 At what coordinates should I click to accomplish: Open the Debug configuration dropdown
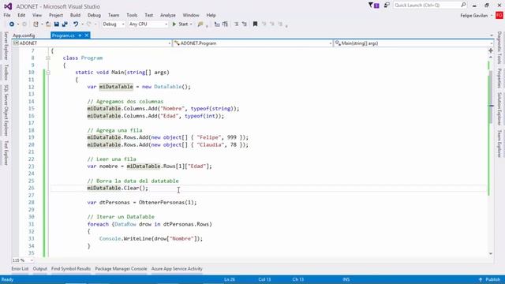[114, 24]
